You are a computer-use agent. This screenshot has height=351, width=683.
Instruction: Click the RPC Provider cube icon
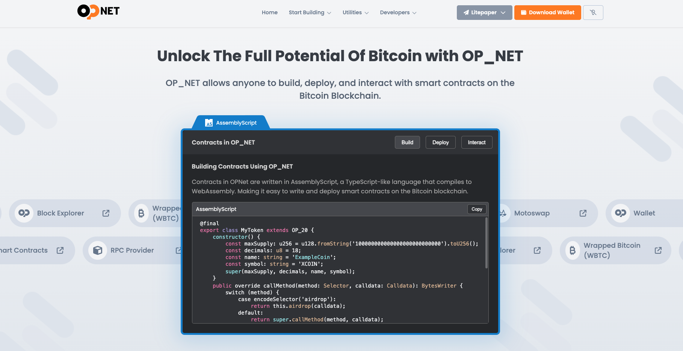[98, 250]
